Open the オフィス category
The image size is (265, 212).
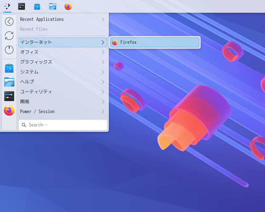(x=63, y=52)
